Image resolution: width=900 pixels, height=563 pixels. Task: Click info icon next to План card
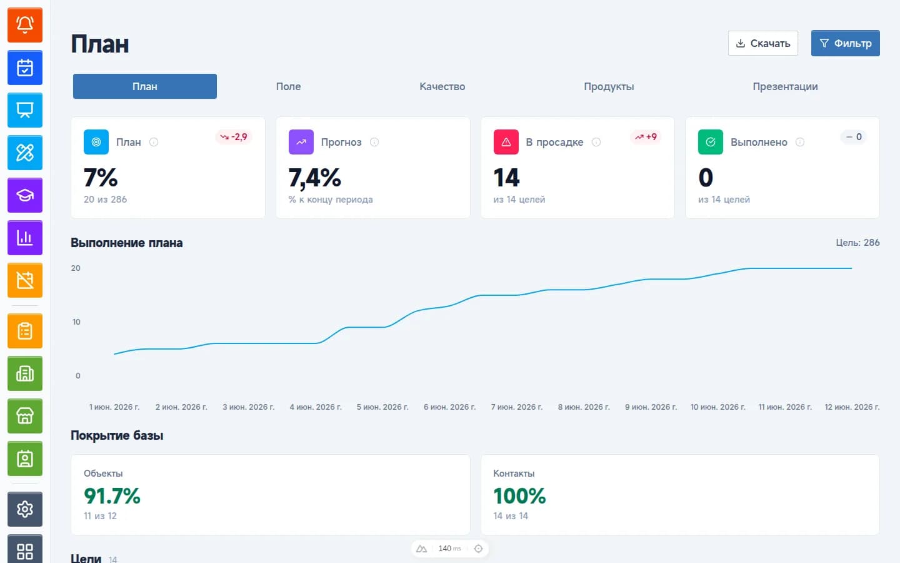pos(154,142)
